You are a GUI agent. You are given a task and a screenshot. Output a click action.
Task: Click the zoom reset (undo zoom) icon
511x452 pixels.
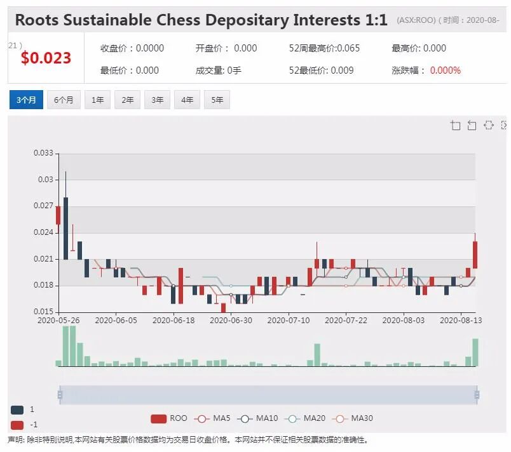[472, 125]
